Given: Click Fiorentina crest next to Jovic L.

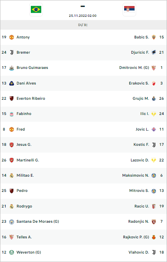Looking at the screenshot, I should click(x=154, y=129).
